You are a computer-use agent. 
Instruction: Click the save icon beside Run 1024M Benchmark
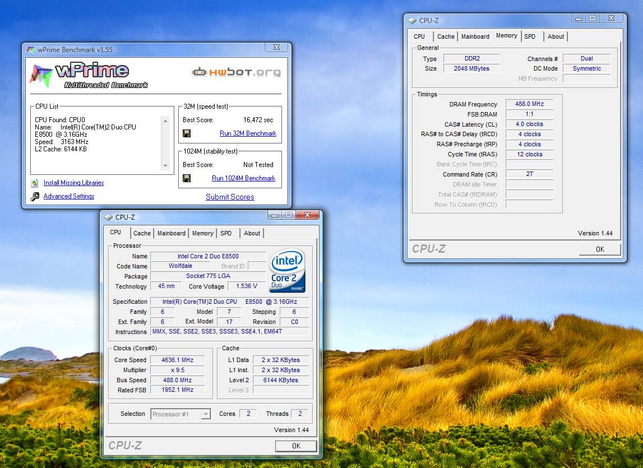[x=187, y=178]
